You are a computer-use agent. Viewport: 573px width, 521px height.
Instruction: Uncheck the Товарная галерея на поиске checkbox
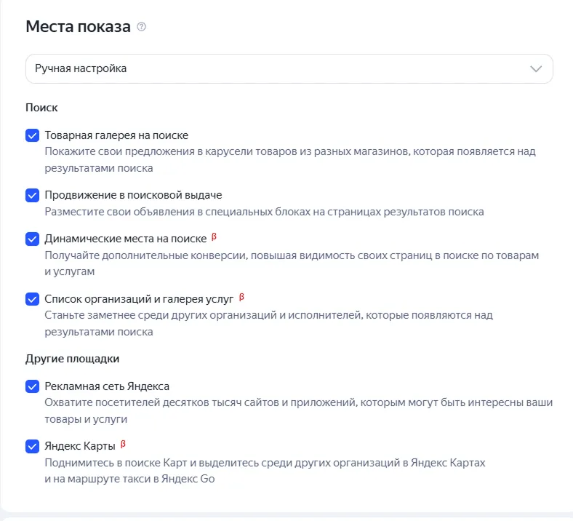tap(32, 135)
